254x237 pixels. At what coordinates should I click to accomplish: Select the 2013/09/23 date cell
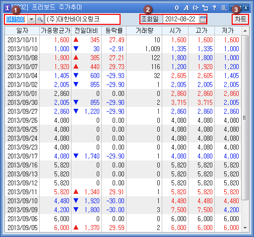pos(22,147)
